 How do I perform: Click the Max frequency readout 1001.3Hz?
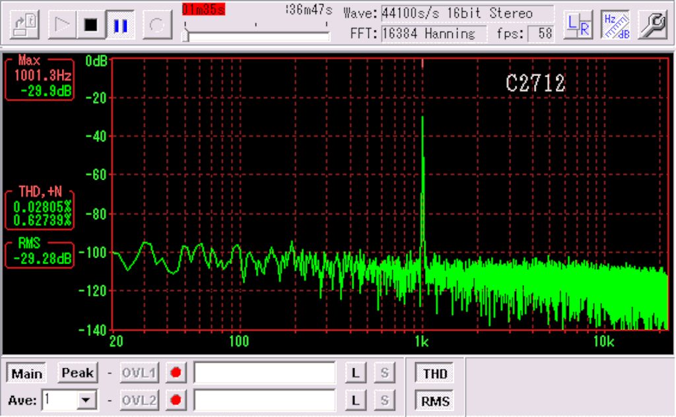43,76
